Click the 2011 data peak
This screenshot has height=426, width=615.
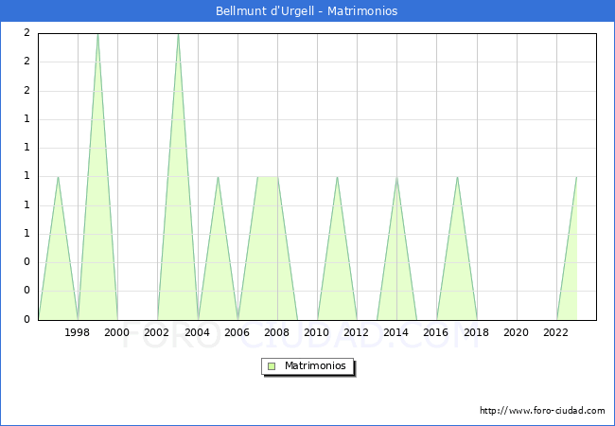coord(338,177)
